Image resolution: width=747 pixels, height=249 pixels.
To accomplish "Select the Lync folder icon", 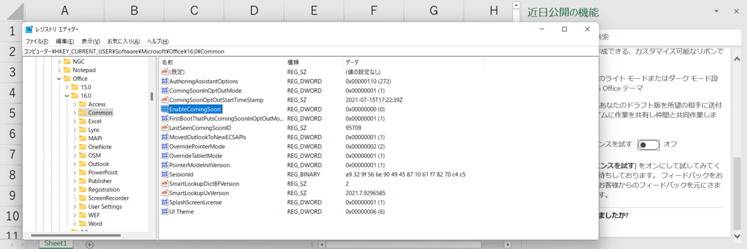I will 83,130.
